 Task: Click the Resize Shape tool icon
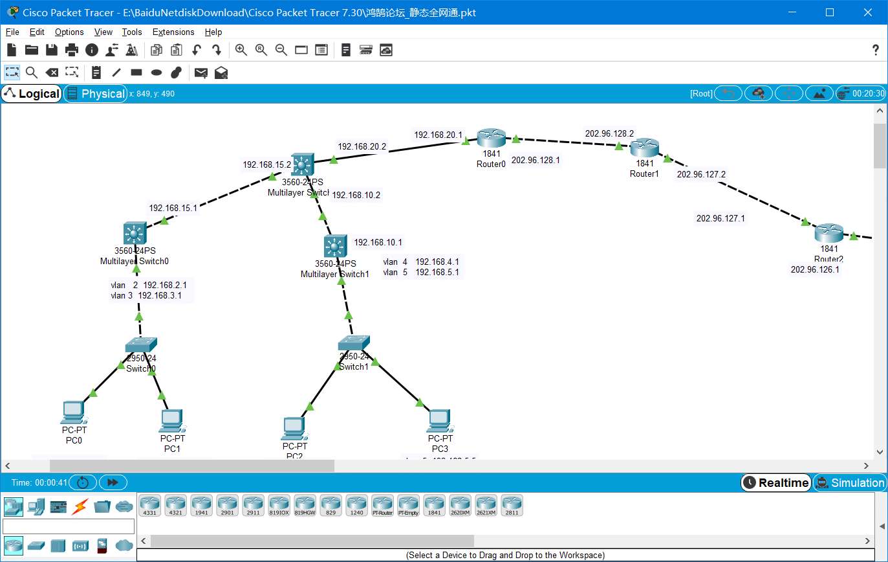tap(72, 73)
